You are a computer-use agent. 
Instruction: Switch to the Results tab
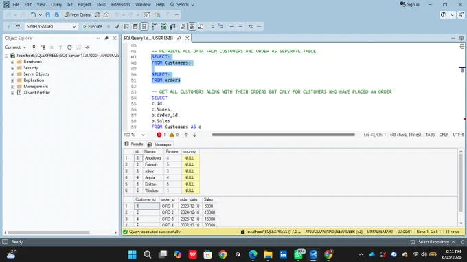(x=134, y=144)
